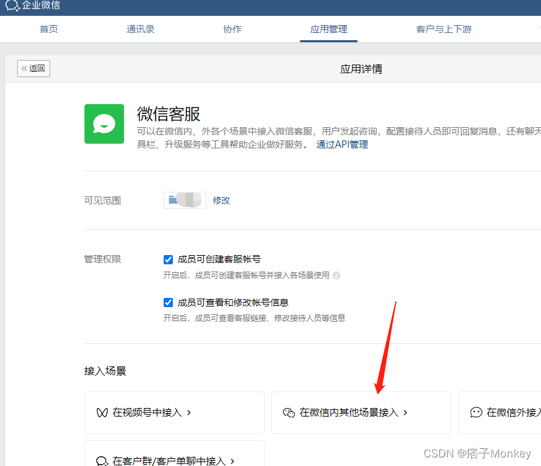Click the WeChat icon in 在微信内其他场景接入
The width and height of the screenshot is (541, 466).
pyautogui.click(x=289, y=413)
